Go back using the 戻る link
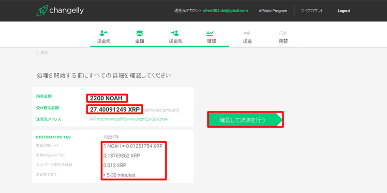The image size is (387, 193). 45,53
